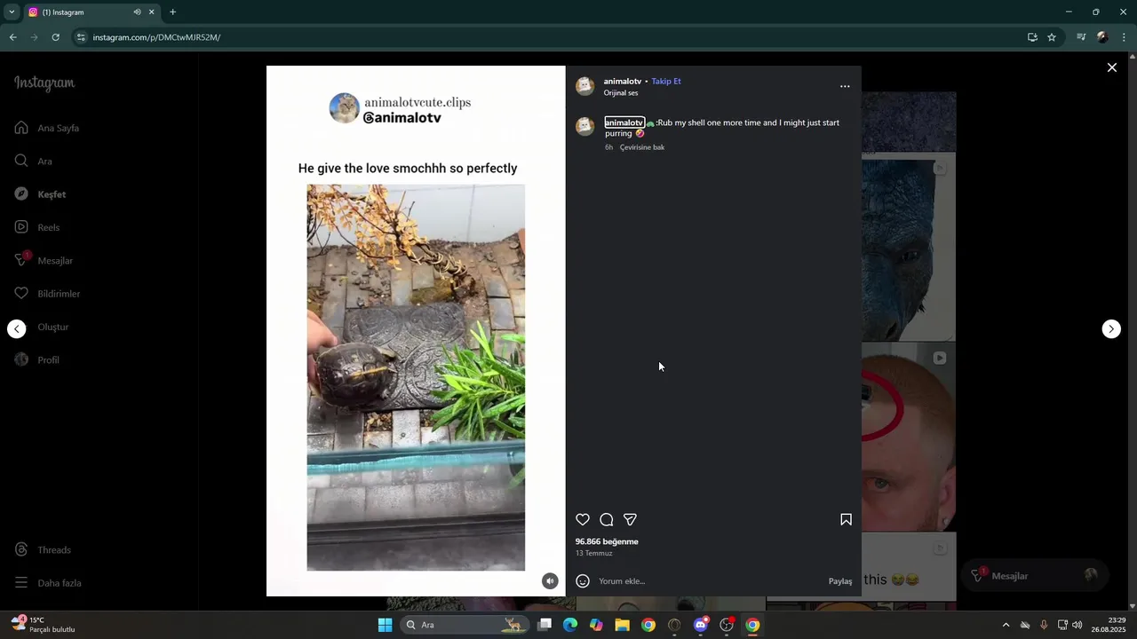Image resolution: width=1137 pixels, height=639 pixels.
Task: Click the Paylaş post button
Action: coord(840,581)
